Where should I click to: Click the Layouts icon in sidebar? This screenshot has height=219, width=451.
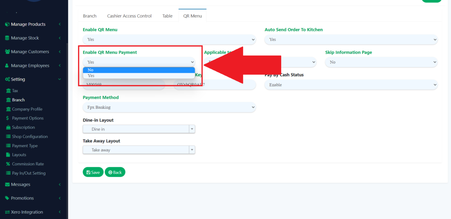coord(9,154)
